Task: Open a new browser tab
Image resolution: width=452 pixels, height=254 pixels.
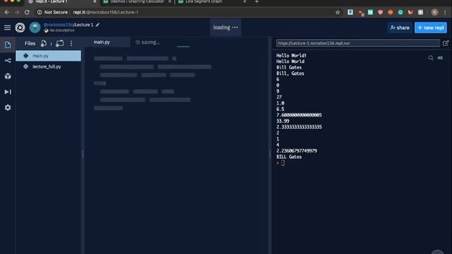Action: 256,1
